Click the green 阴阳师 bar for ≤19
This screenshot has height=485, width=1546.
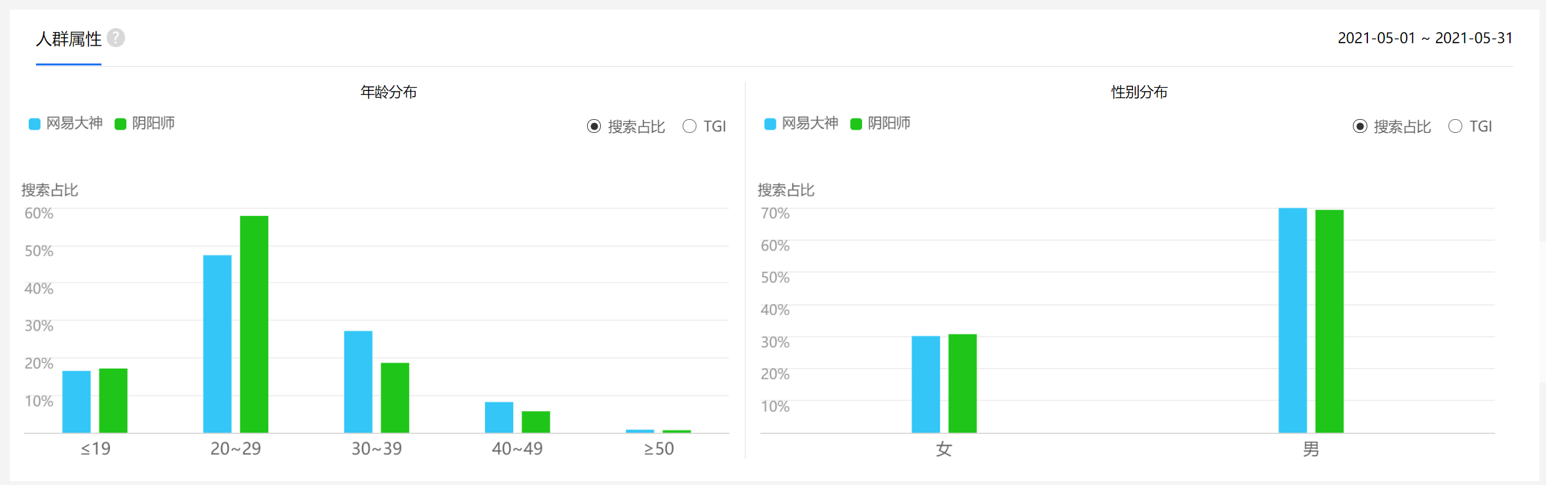pos(113,401)
